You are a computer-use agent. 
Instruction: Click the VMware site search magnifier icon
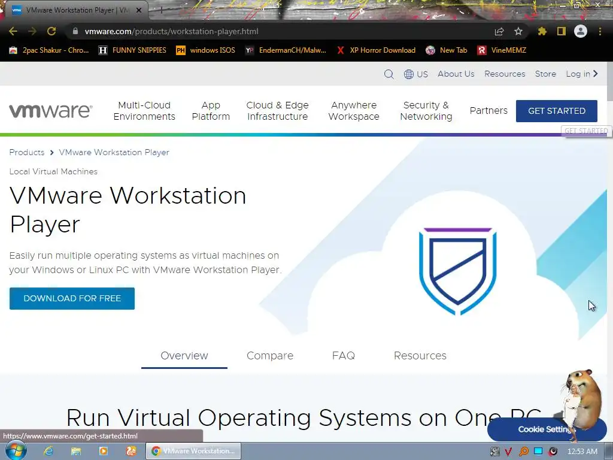[389, 74]
